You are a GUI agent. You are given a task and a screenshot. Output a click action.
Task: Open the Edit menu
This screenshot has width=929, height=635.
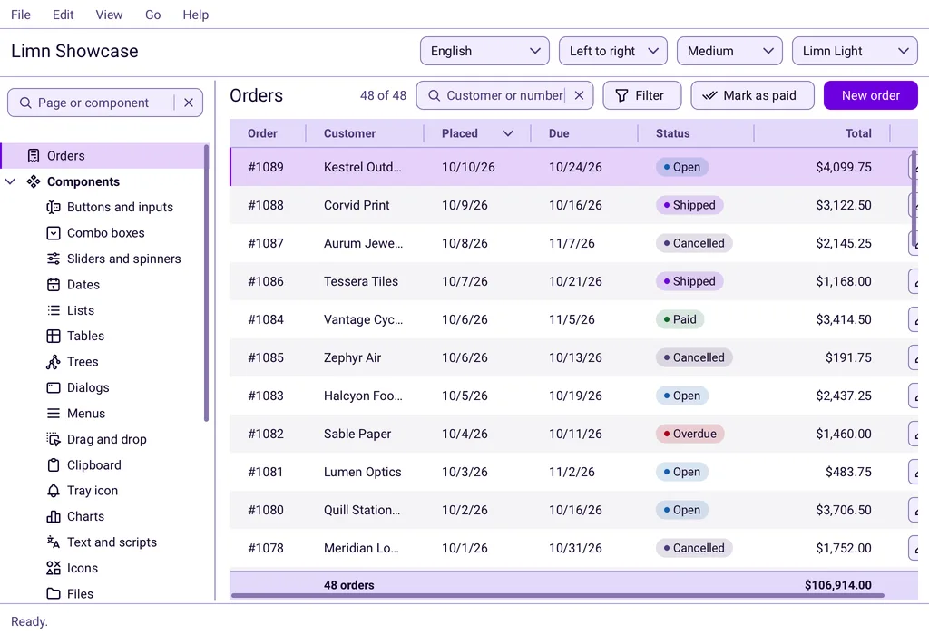[63, 15]
